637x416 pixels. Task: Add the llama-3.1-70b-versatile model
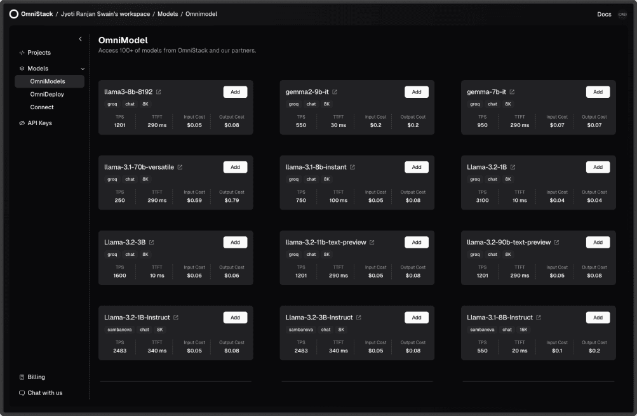point(235,167)
